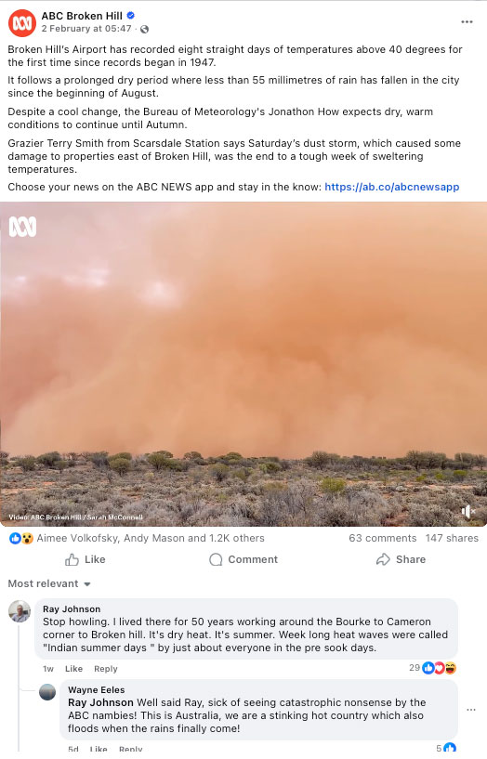Open Wayne Eeles comment options menu
487x759 pixels.
click(471, 710)
